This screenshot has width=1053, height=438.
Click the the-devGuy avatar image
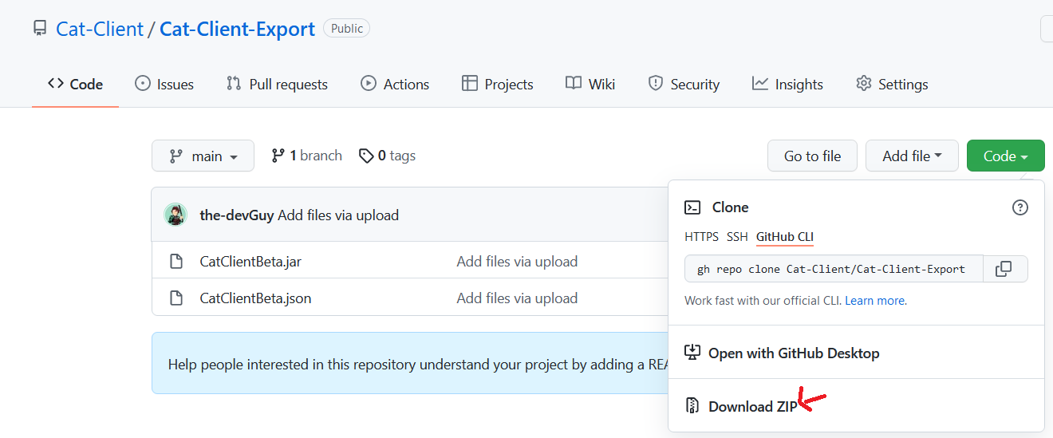tap(175, 215)
